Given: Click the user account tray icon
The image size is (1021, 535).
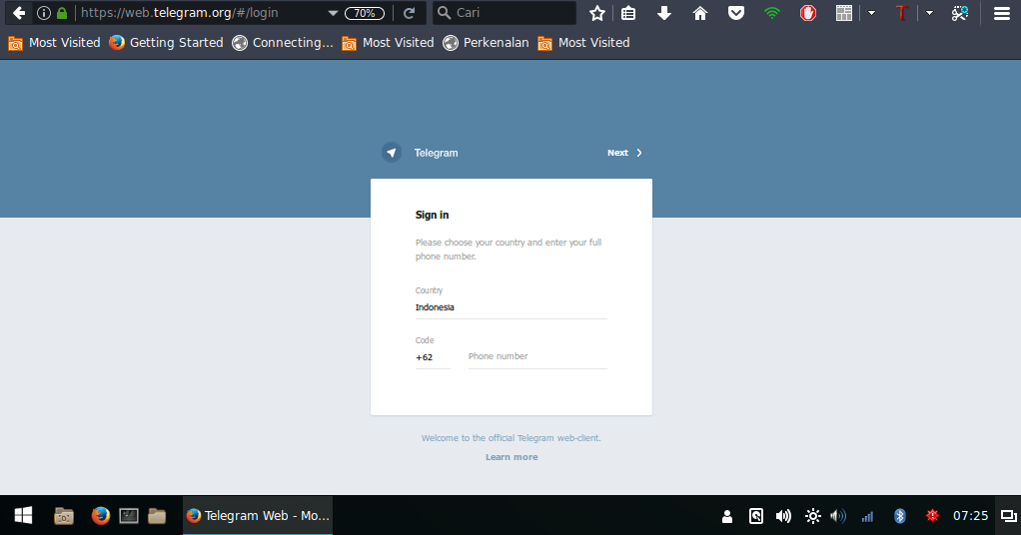Looking at the screenshot, I should click(727, 516).
